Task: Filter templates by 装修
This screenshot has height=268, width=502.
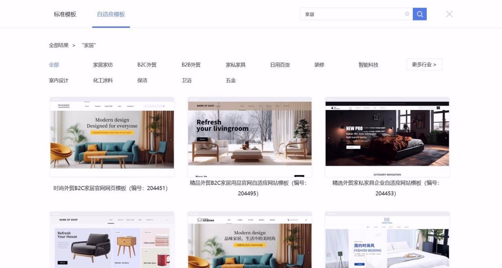Action: tap(319, 64)
